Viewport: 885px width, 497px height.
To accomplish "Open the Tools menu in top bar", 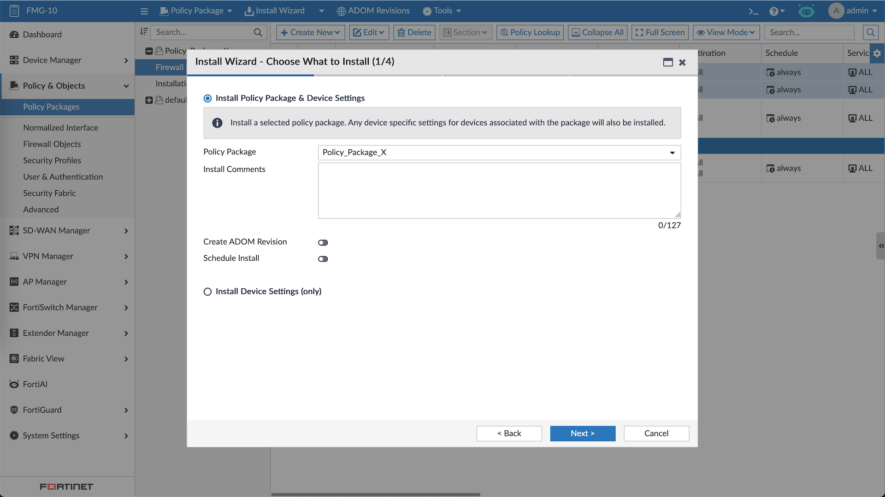I will coord(442,11).
